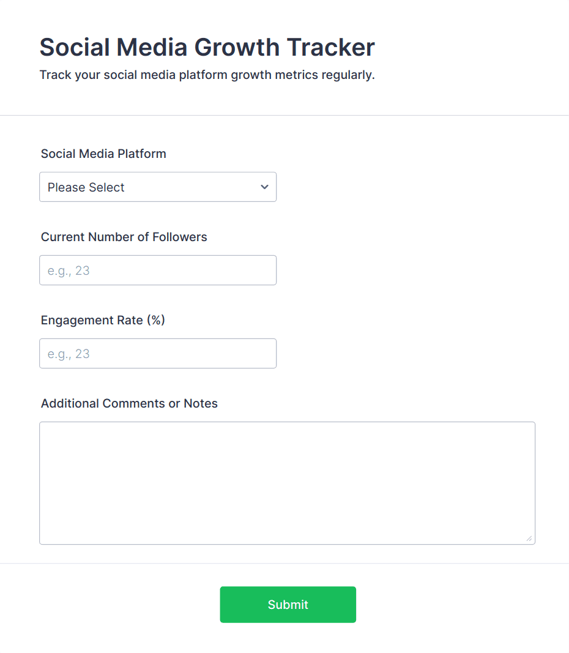Click the "Please Select" placeholder text
Screen dimensions: 569x653
coord(86,187)
